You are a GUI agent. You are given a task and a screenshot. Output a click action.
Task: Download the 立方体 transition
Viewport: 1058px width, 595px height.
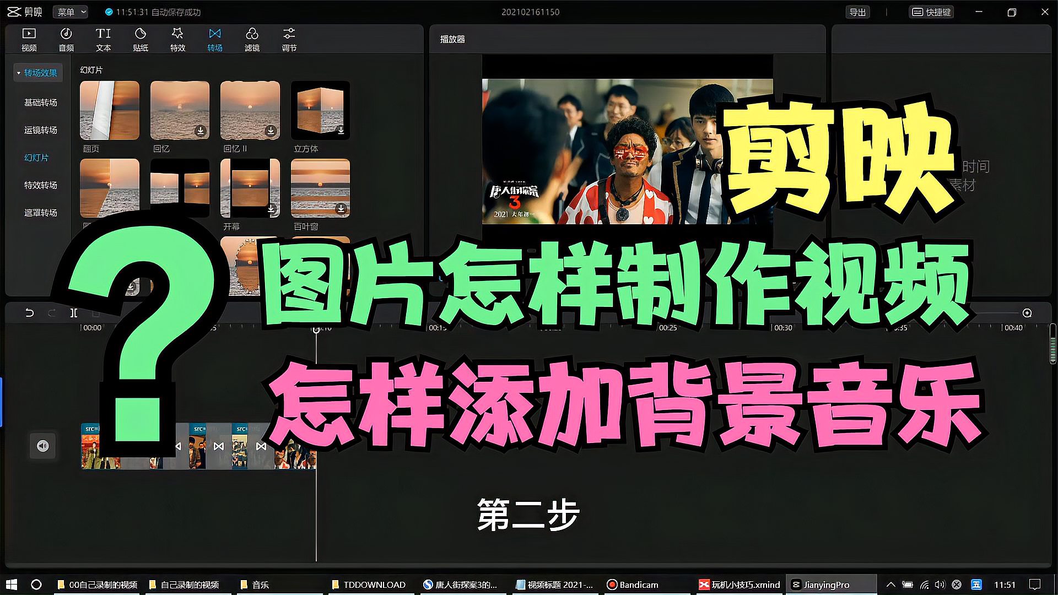pos(341,131)
